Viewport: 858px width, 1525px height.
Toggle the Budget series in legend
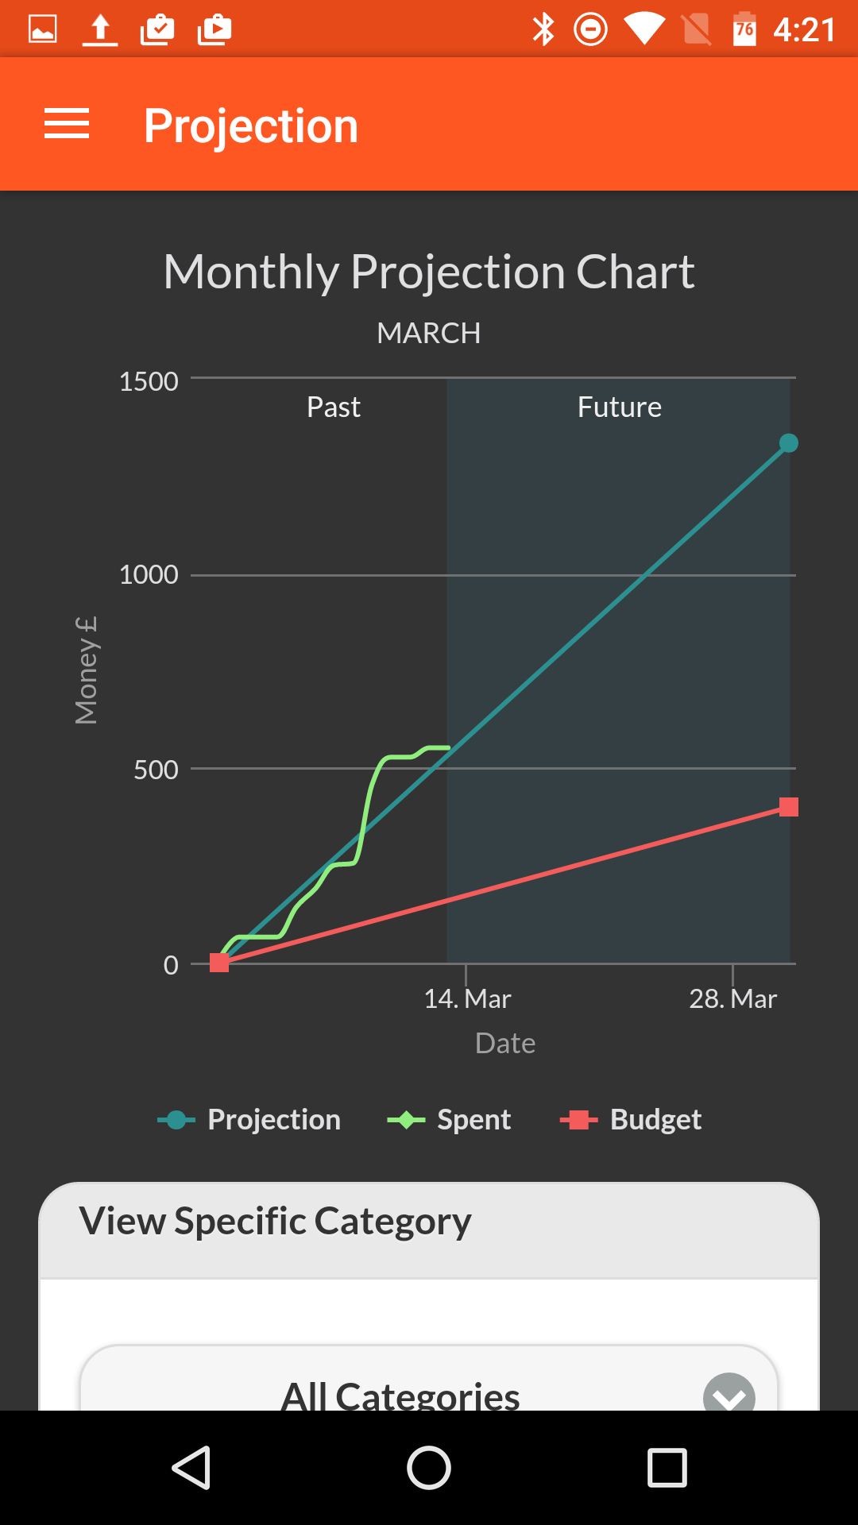click(631, 1119)
